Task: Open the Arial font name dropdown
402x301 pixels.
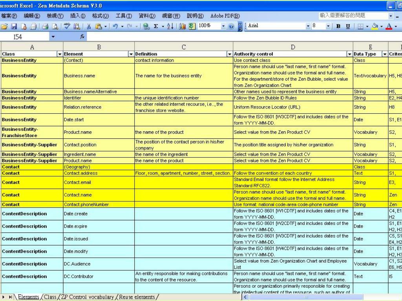Action: coord(308,26)
